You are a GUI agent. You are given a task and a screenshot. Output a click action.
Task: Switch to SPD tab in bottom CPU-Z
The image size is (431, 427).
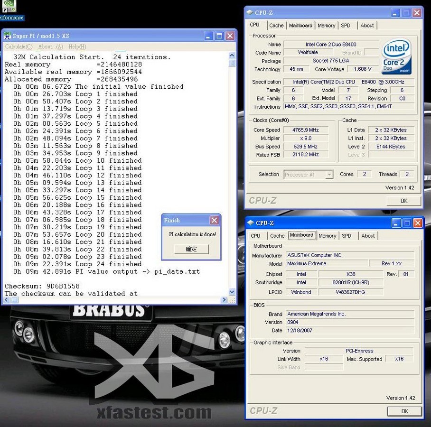coord(347,236)
